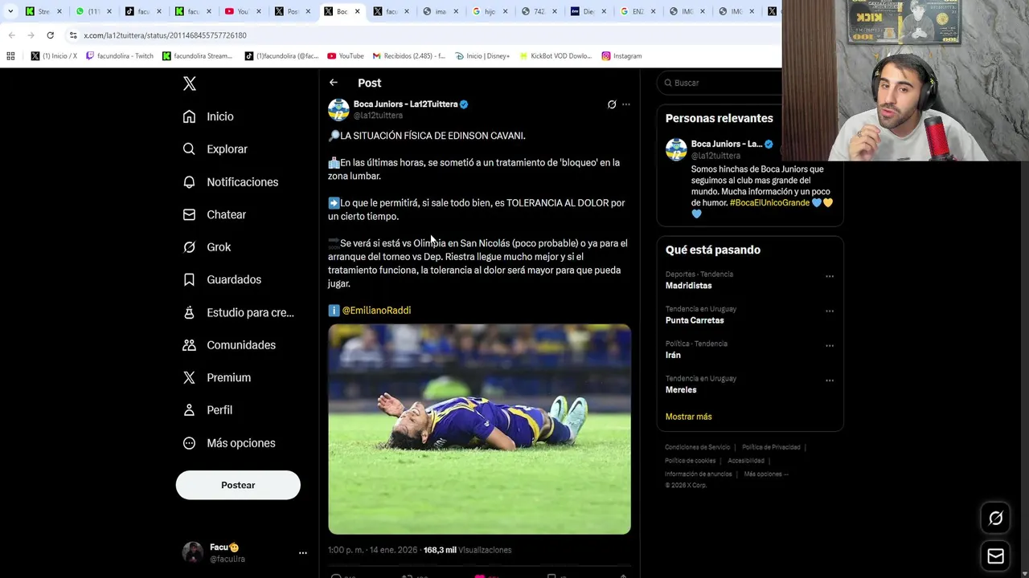Open Información de anuncios footer link
This screenshot has width=1029, height=578.
point(699,474)
